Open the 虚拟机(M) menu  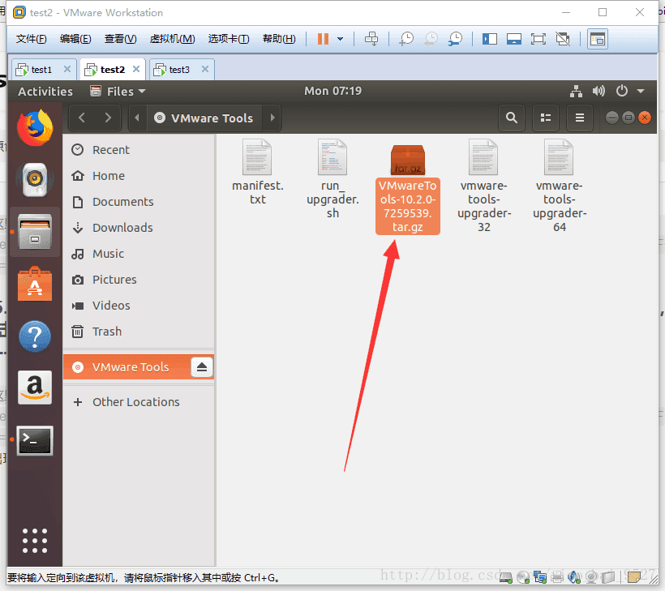click(x=172, y=39)
